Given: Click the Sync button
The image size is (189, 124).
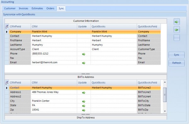Looking at the screenshot, I should tap(176, 55).
